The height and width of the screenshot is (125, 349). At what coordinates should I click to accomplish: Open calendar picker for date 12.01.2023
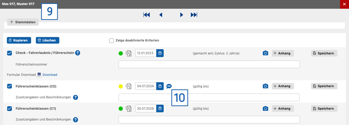click(x=160, y=53)
